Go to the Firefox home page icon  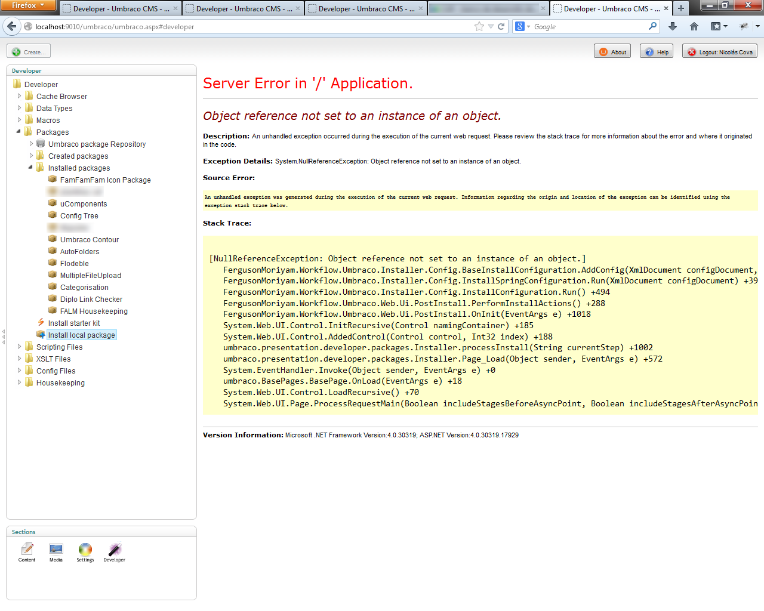click(x=694, y=26)
